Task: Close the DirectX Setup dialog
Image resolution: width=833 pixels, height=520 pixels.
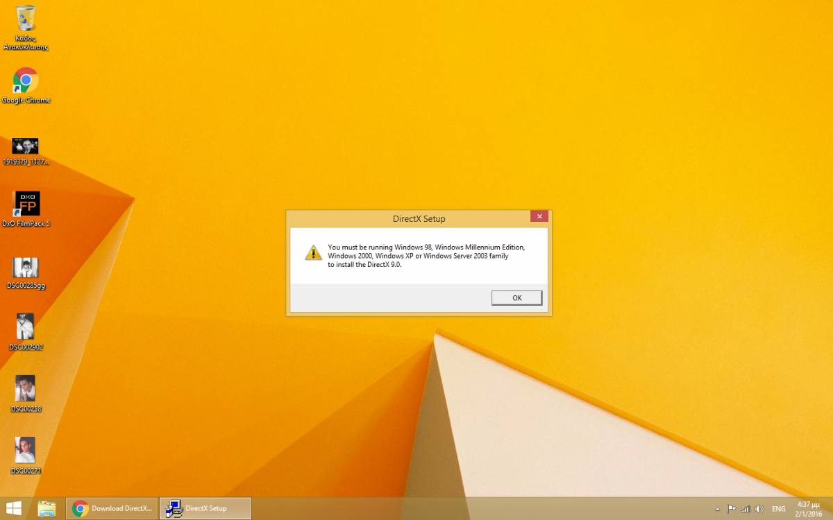Action: pos(539,216)
